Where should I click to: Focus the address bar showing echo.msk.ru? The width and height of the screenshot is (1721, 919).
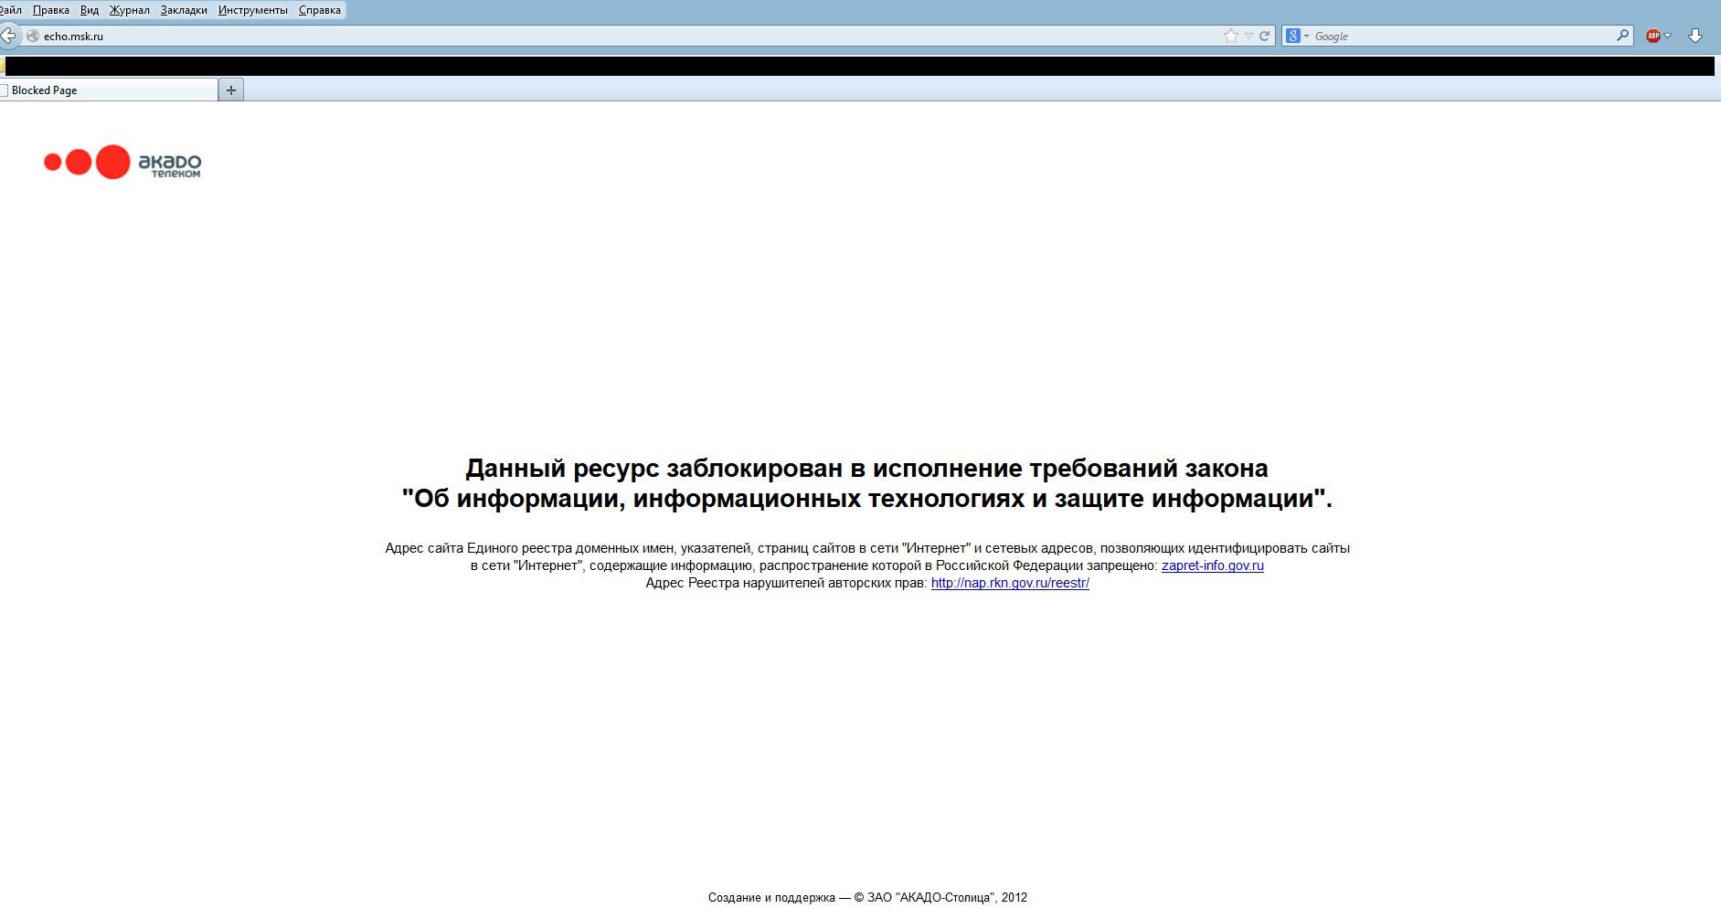click(x=631, y=36)
